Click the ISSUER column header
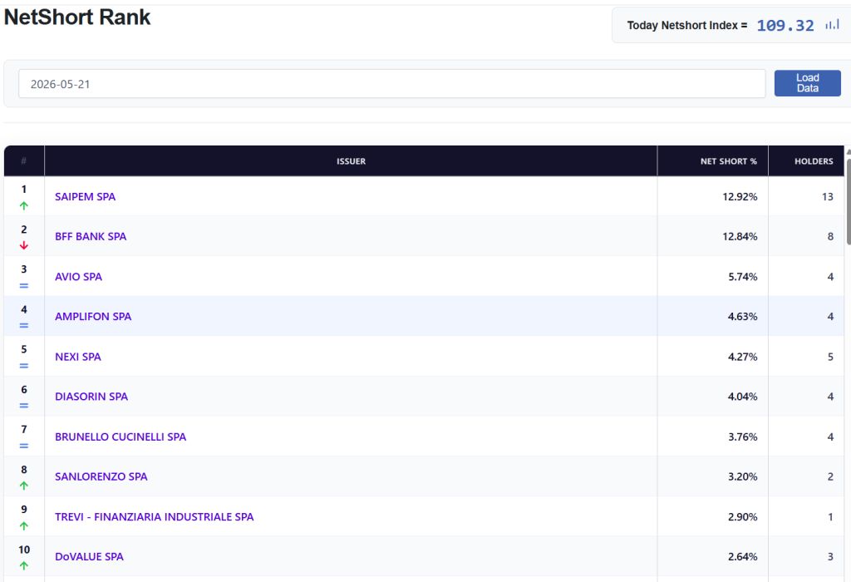 coord(351,161)
